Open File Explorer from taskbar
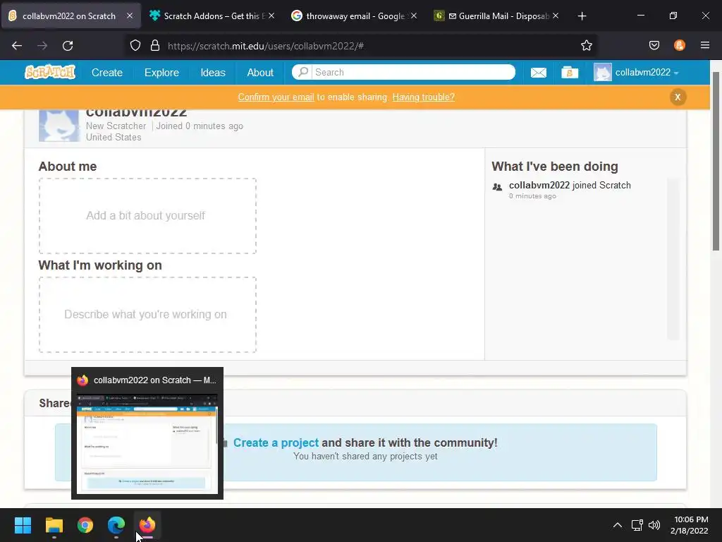 (54, 525)
